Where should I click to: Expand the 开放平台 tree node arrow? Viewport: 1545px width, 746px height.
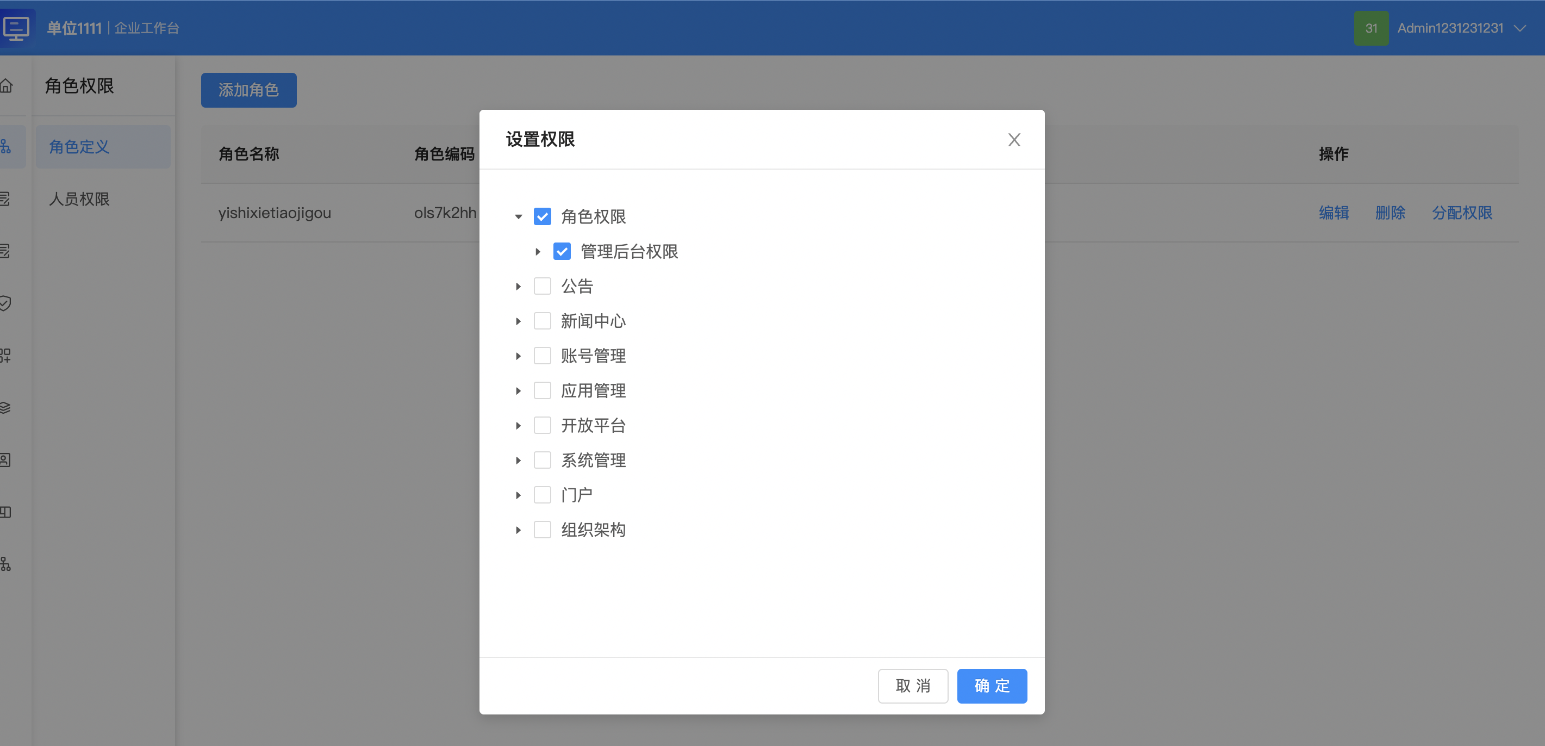click(x=518, y=425)
